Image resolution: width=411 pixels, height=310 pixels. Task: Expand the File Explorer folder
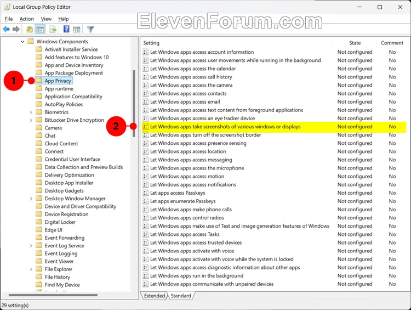[31, 269]
